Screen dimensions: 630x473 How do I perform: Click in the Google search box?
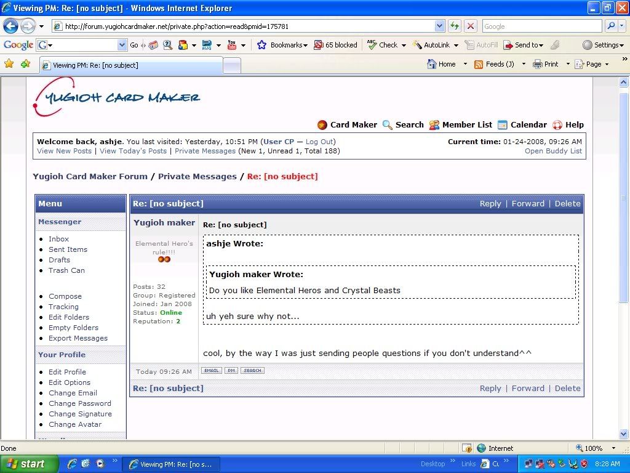pyautogui.click(x=540, y=26)
